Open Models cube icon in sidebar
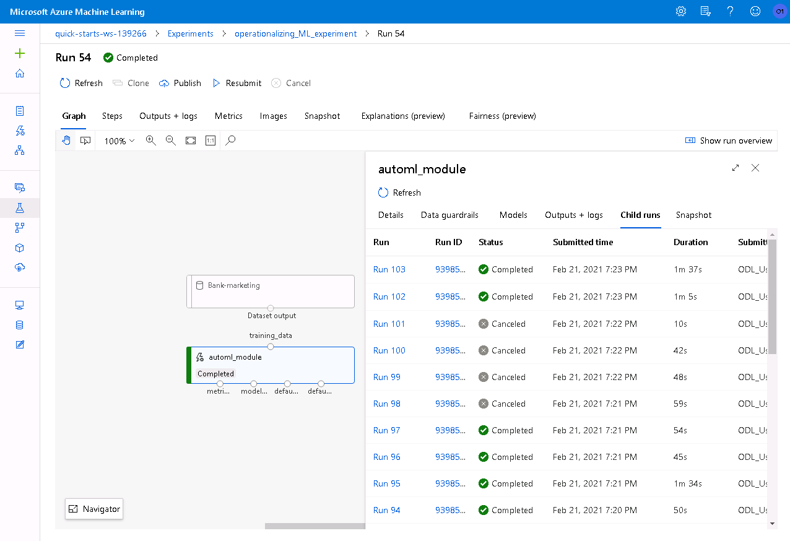 [x=20, y=248]
